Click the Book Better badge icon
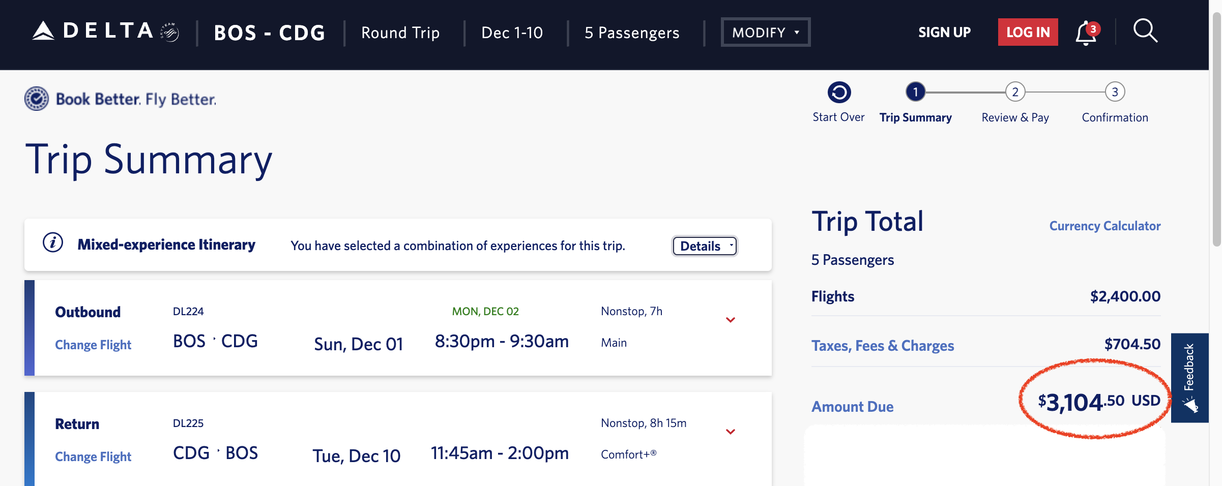This screenshot has width=1222, height=486. tap(37, 99)
